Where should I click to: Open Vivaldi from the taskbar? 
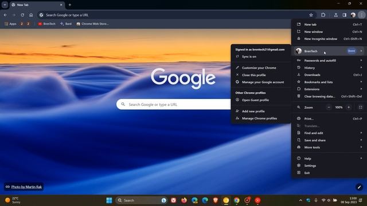[173, 200]
